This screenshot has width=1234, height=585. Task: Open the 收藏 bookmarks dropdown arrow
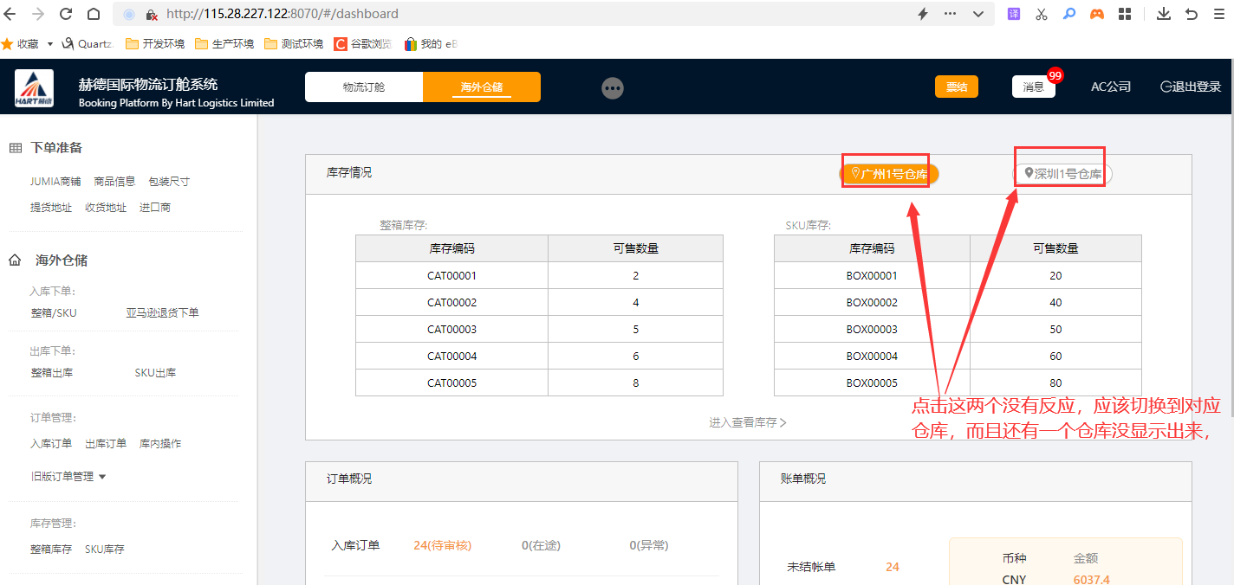pyautogui.click(x=50, y=43)
